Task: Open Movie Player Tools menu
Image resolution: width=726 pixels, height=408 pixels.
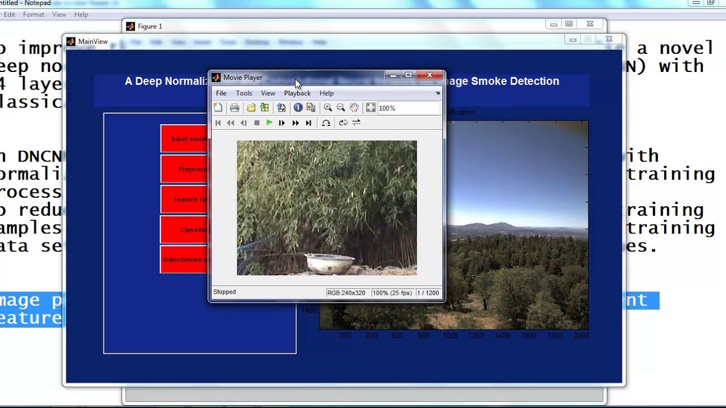Action: point(244,93)
